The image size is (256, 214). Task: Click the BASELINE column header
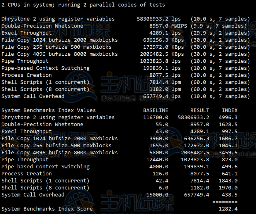pyautogui.click(x=155, y=110)
